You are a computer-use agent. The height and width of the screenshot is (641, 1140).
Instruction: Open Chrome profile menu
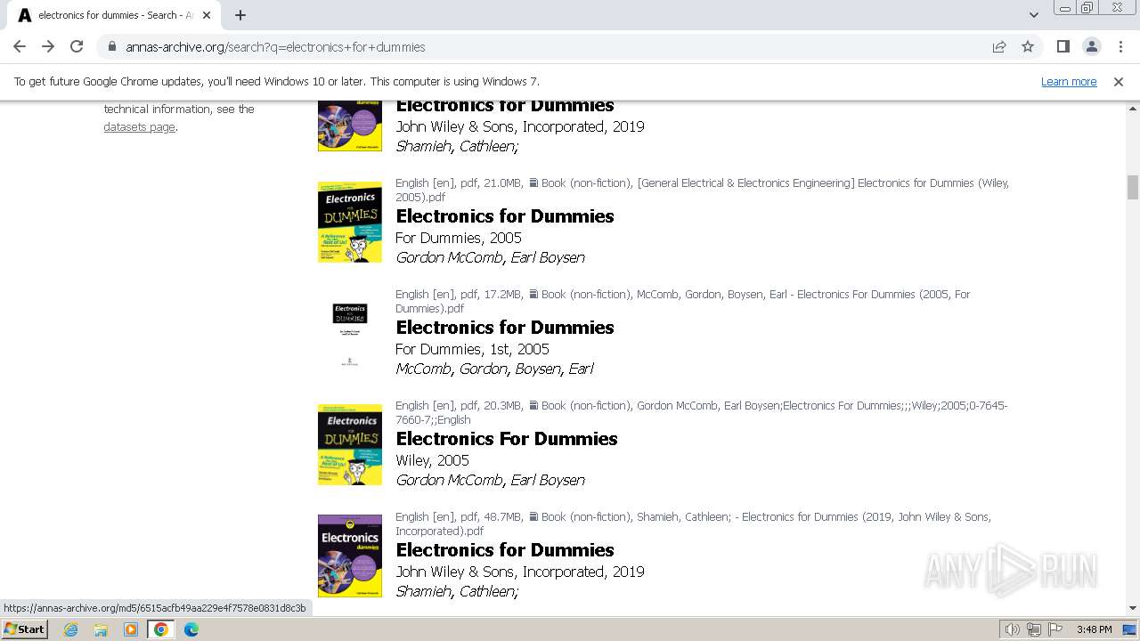1091,46
